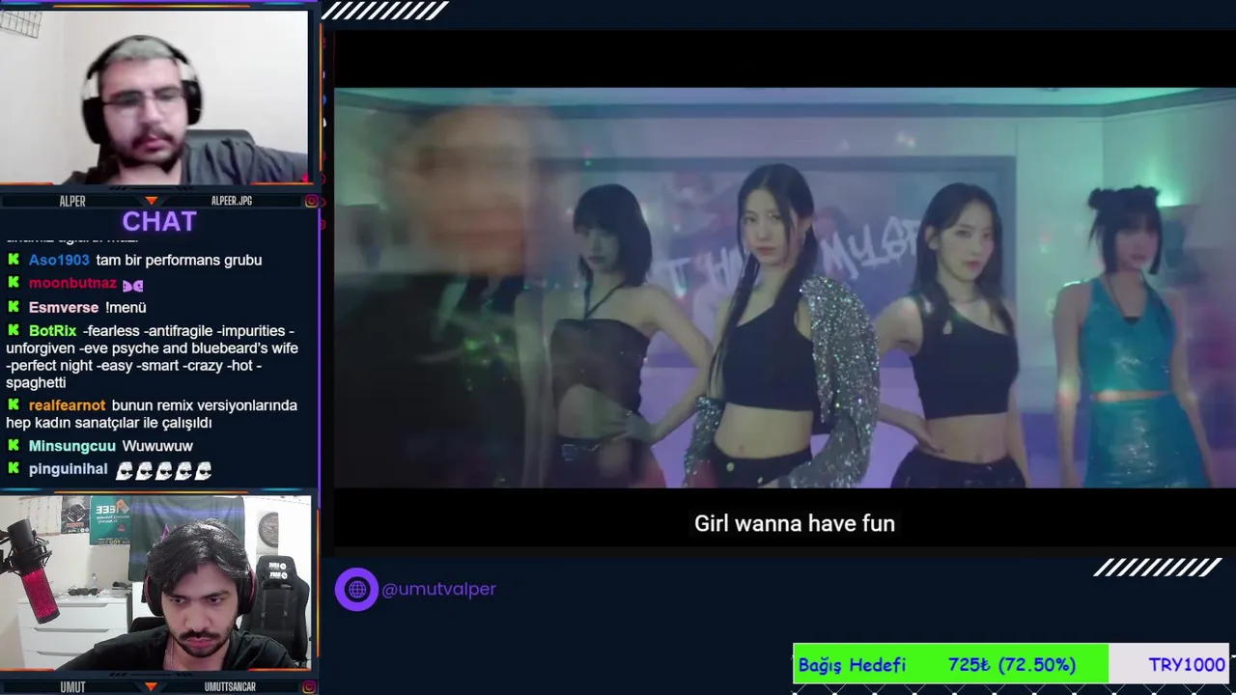Click the ALPER name label
Viewport: 1236px width, 695px height.
pos(72,201)
